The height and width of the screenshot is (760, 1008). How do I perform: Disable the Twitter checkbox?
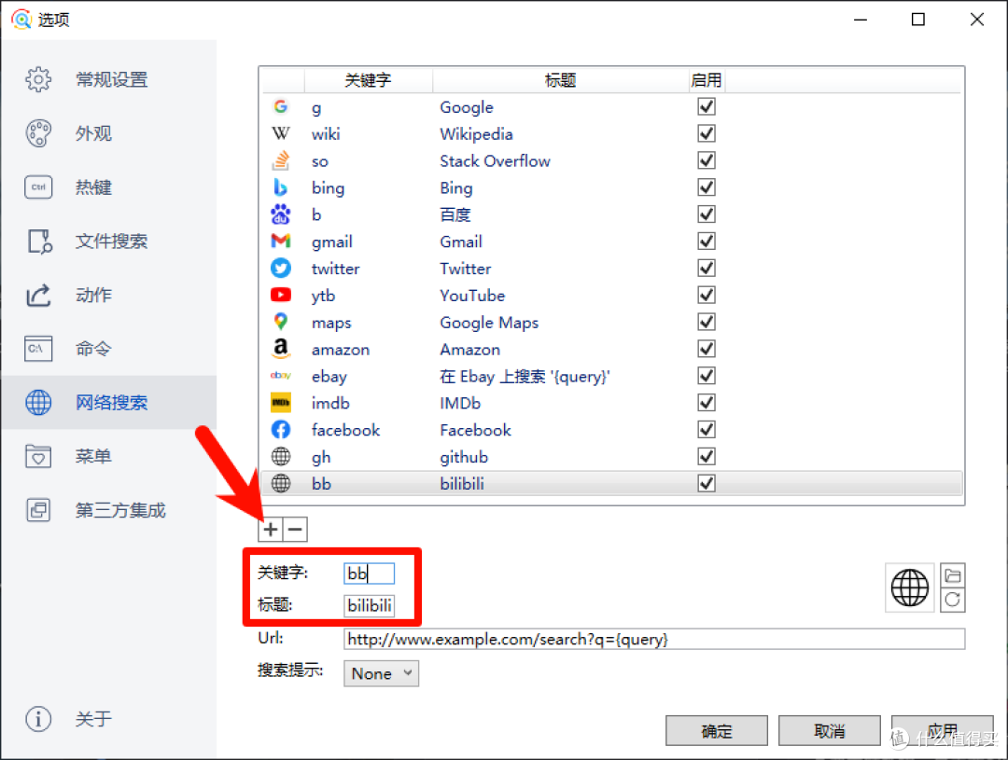(x=707, y=268)
